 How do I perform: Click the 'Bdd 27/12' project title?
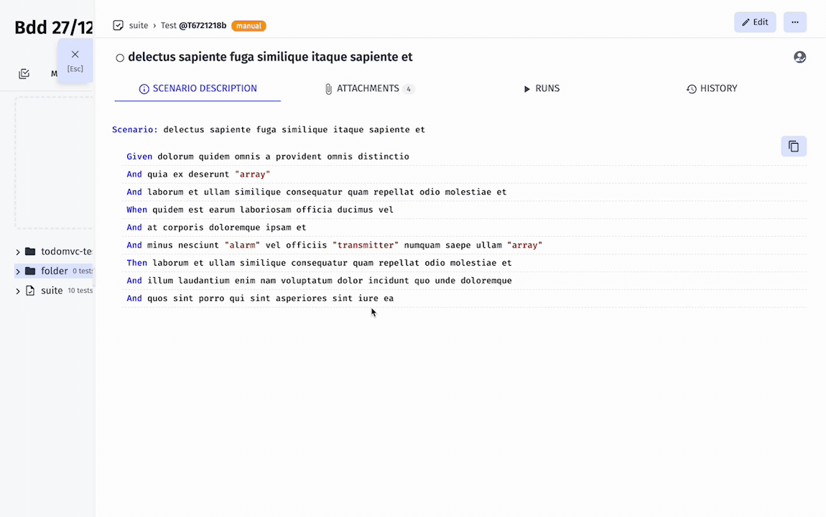54,27
